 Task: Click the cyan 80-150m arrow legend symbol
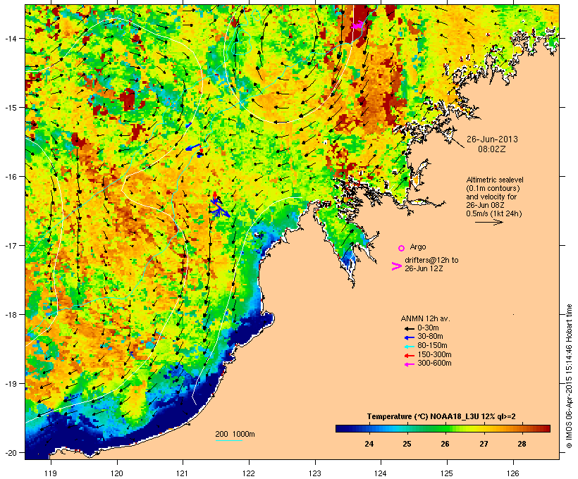pyautogui.click(x=410, y=347)
